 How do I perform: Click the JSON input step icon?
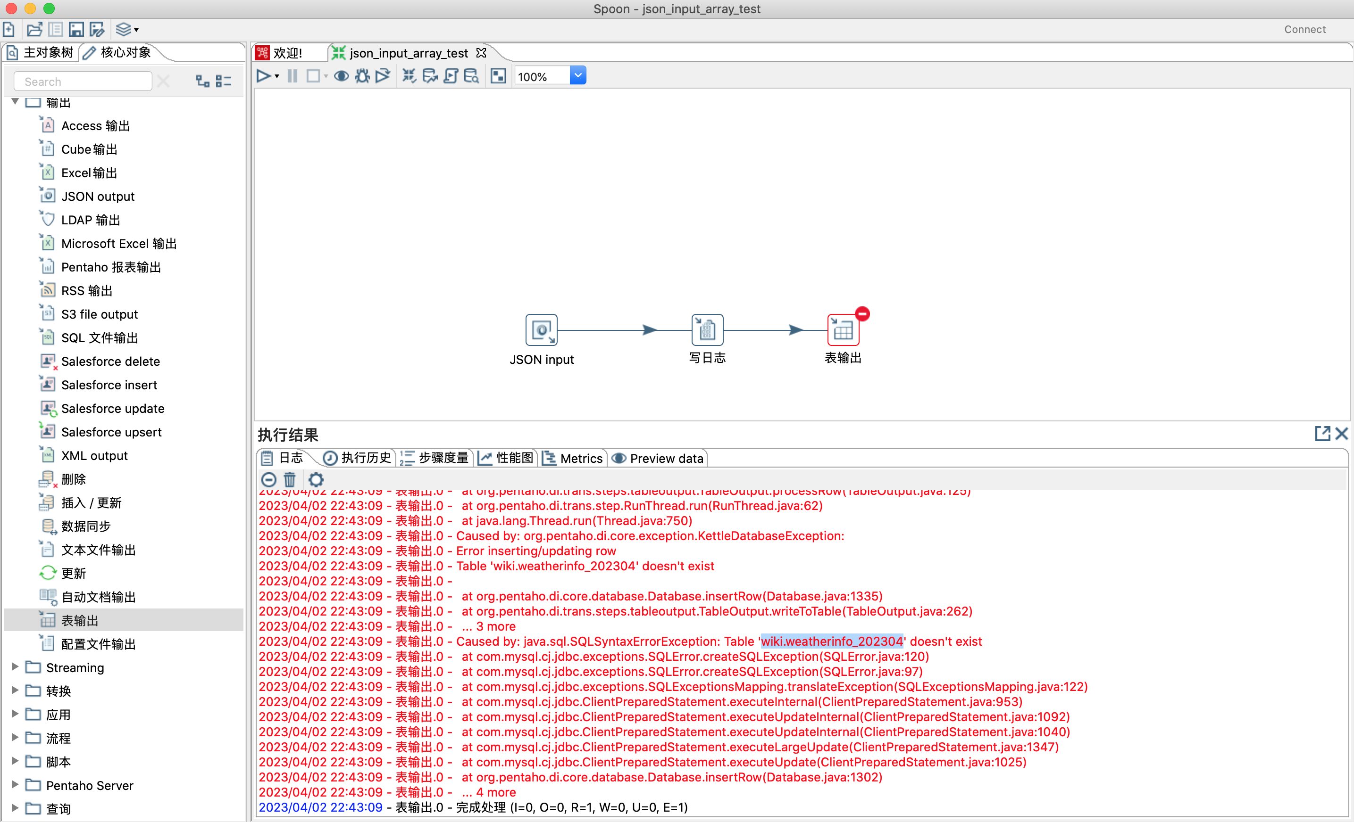click(541, 330)
